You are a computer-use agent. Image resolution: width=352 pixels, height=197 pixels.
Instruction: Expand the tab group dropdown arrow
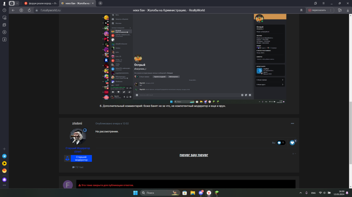coord(17,4)
